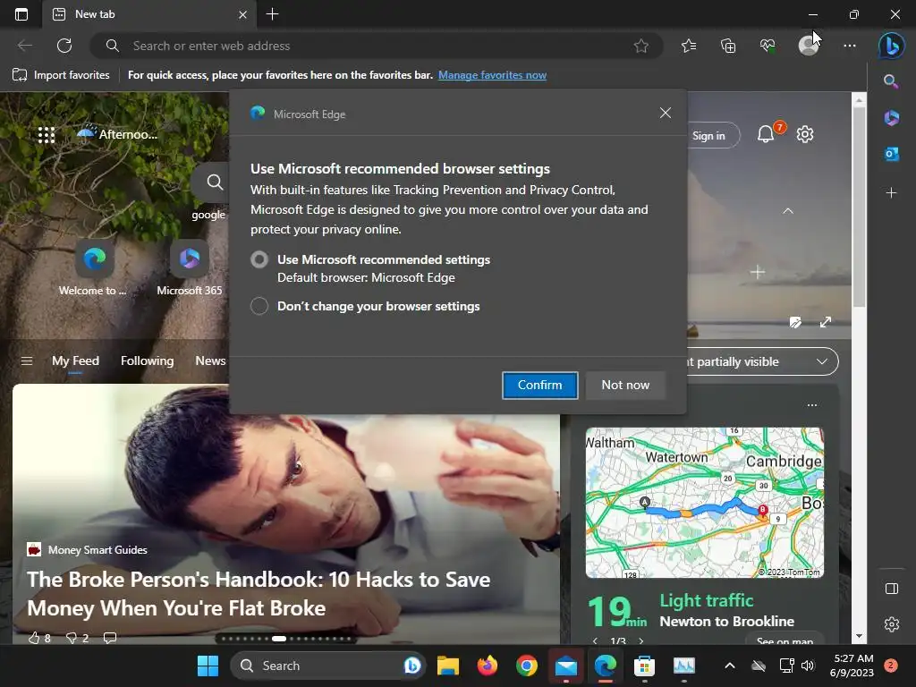Click the taskbar Search box
This screenshot has height=687, width=916.
point(328,666)
